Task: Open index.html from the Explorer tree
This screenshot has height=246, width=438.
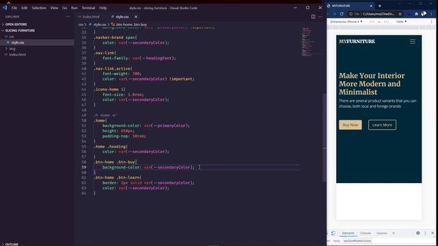Action: 17,55
